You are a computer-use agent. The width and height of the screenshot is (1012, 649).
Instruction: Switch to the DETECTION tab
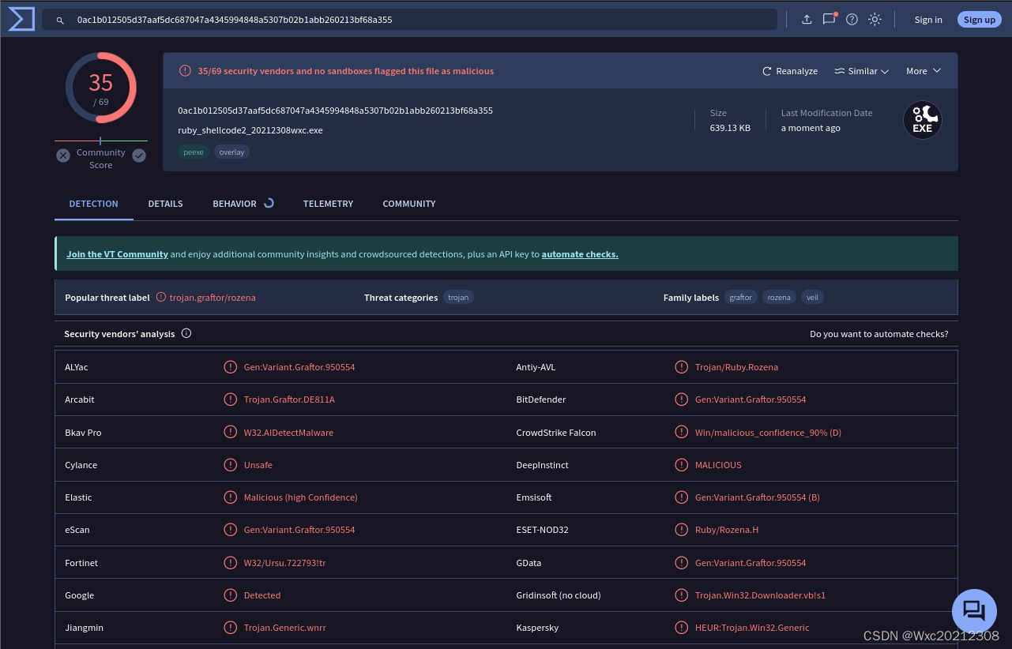click(93, 204)
